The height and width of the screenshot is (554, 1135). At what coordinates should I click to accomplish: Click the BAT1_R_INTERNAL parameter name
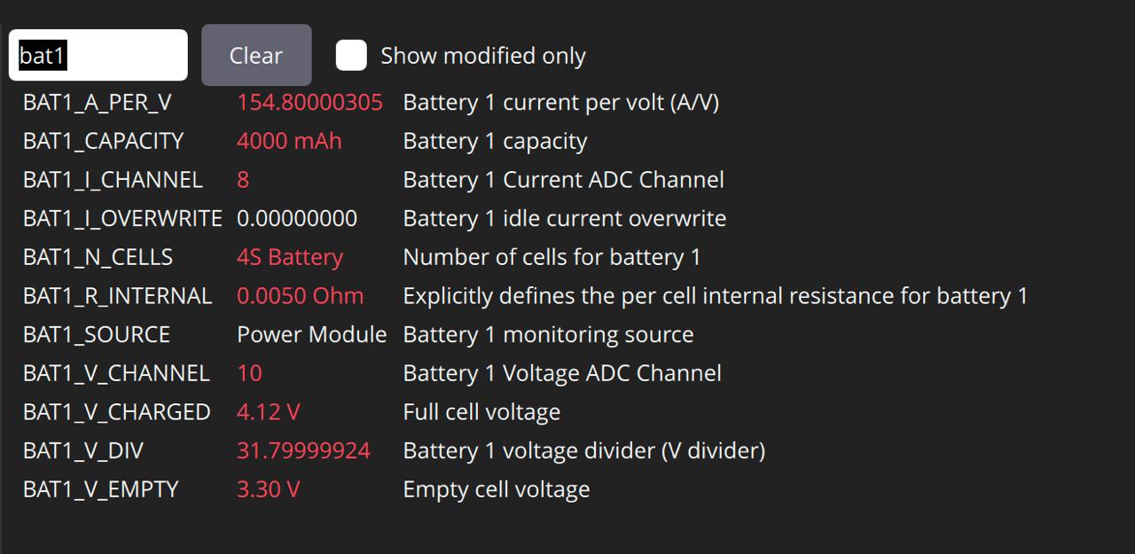click(x=117, y=296)
